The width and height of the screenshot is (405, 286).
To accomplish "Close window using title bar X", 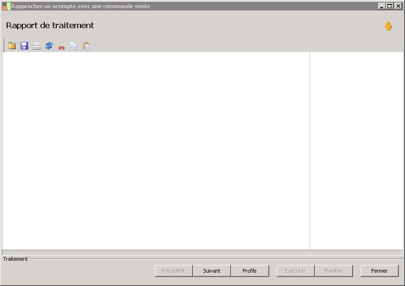I will [x=398, y=6].
